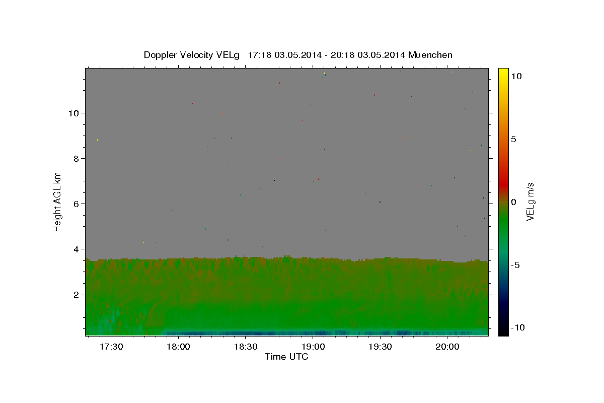
Task: Click the height axis label '10'
Action: click(73, 113)
